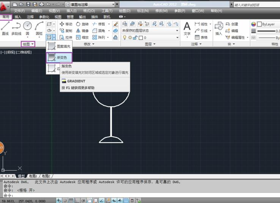Select the 圆弧 (Arc) tool

(x=39, y=28)
